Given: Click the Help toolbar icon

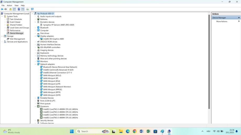Looking at the screenshot, I should 19,9.
